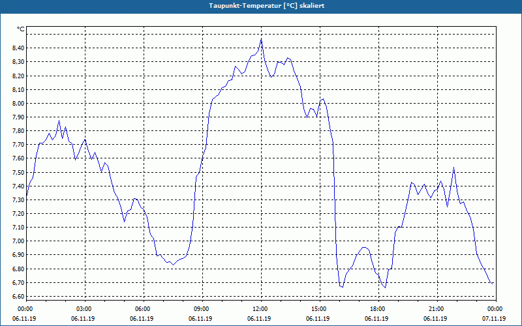Viewport: 522px width, 326px height.
Task: Click the 06.11.19 date beneath 15:00
Action: (318, 318)
